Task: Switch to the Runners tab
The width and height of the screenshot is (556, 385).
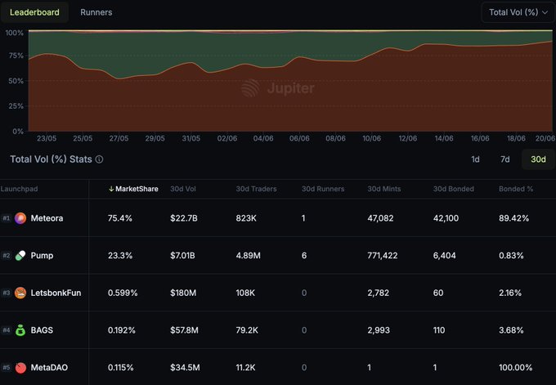Action: coord(96,12)
